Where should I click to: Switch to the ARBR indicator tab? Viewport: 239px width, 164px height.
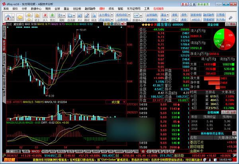pos(119,151)
